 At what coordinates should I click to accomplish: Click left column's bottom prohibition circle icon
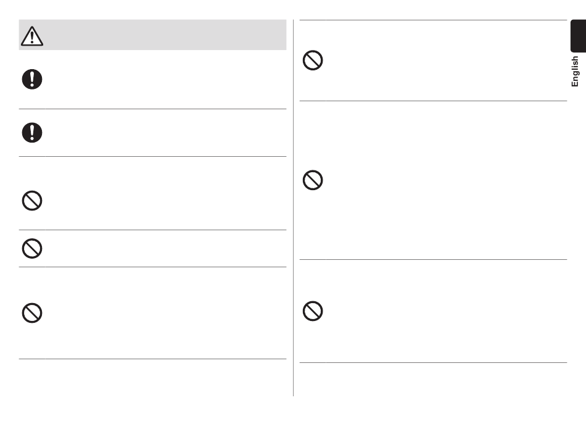click(x=32, y=313)
